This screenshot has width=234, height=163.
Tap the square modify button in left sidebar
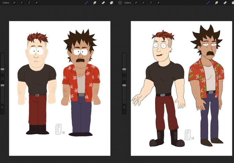point(2,78)
